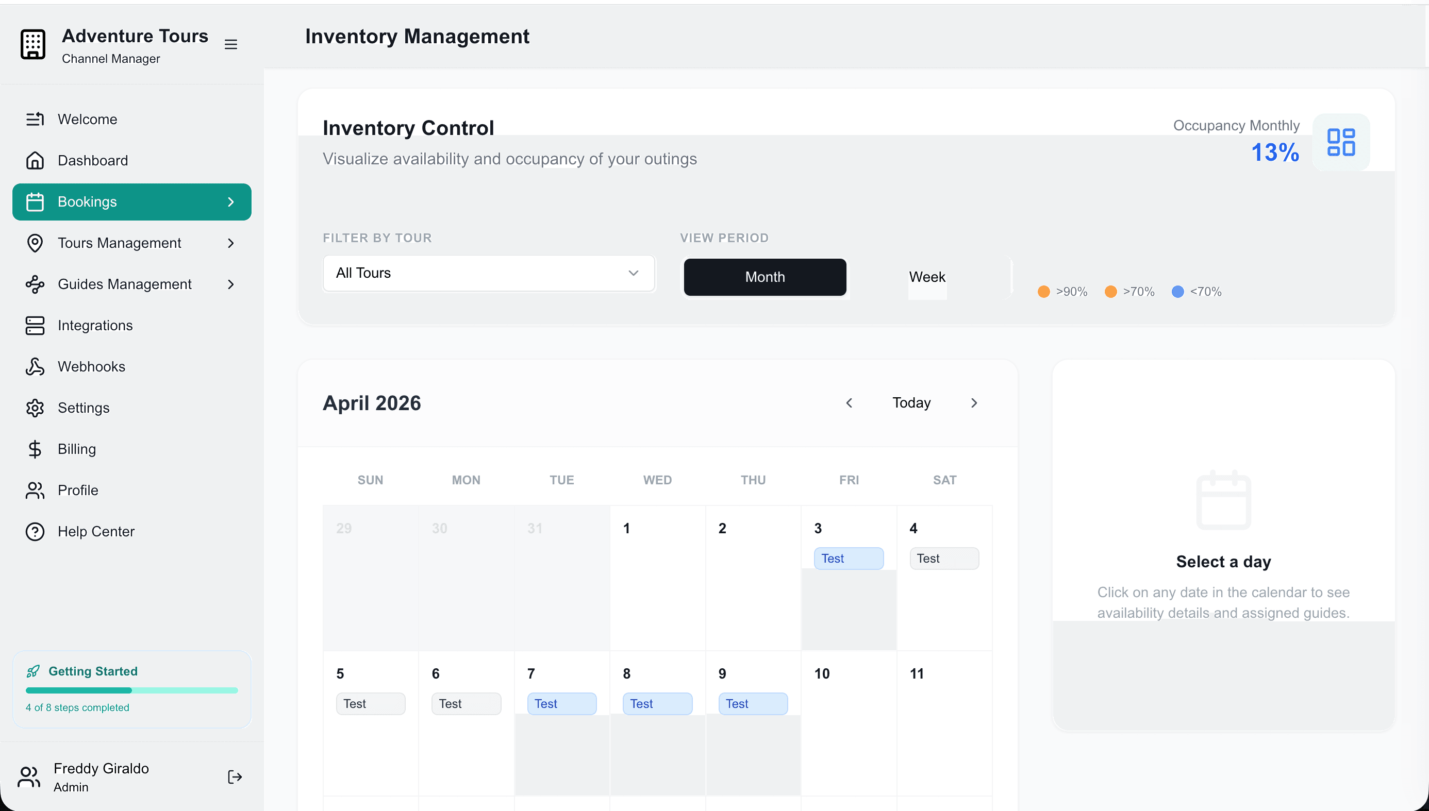Open the All Tours filter dropdown
This screenshot has width=1429, height=811.
pyautogui.click(x=489, y=273)
